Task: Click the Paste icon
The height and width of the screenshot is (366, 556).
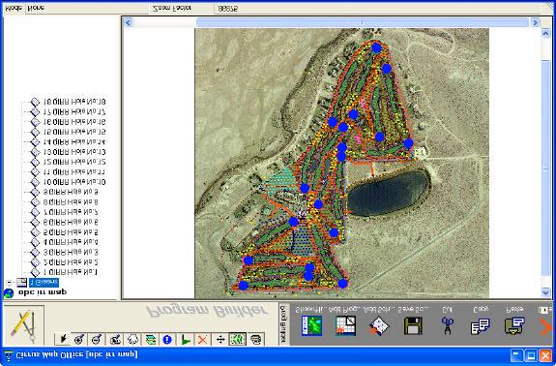Action: pos(514,326)
